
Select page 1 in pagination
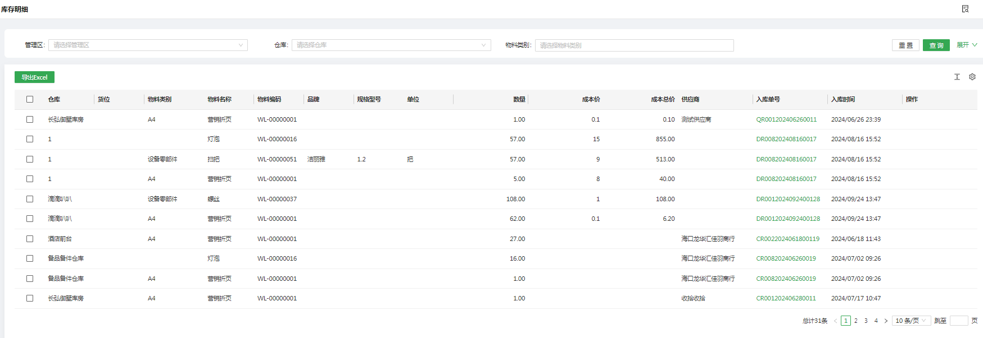click(845, 321)
